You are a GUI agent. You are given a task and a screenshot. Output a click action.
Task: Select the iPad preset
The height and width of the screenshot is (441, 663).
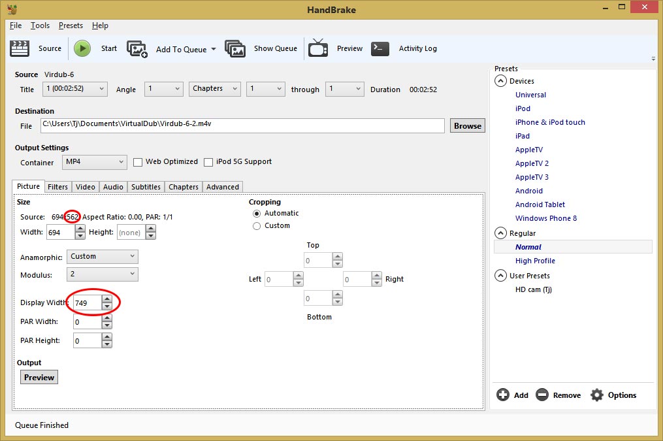[x=522, y=136]
